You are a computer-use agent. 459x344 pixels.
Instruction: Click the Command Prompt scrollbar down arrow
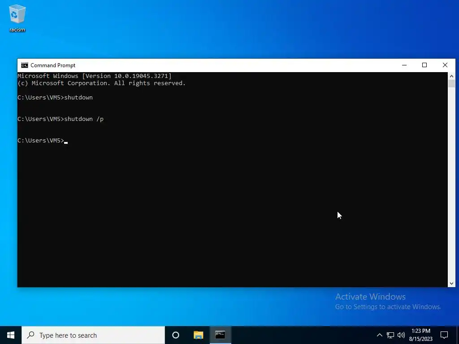click(451, 283)
